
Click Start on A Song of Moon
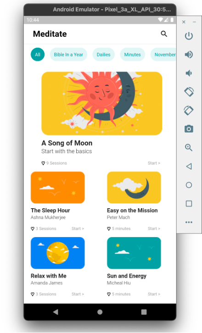154,163
